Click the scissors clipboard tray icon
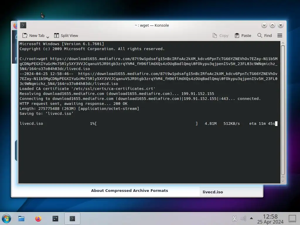The image size is (300, 225). tap(235, 219)
